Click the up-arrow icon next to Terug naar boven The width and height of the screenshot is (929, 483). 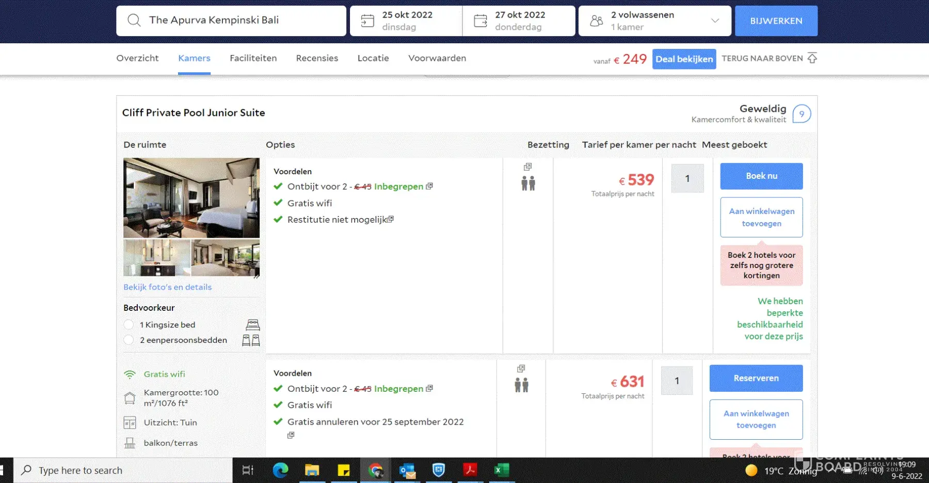(x=812, y=58)
